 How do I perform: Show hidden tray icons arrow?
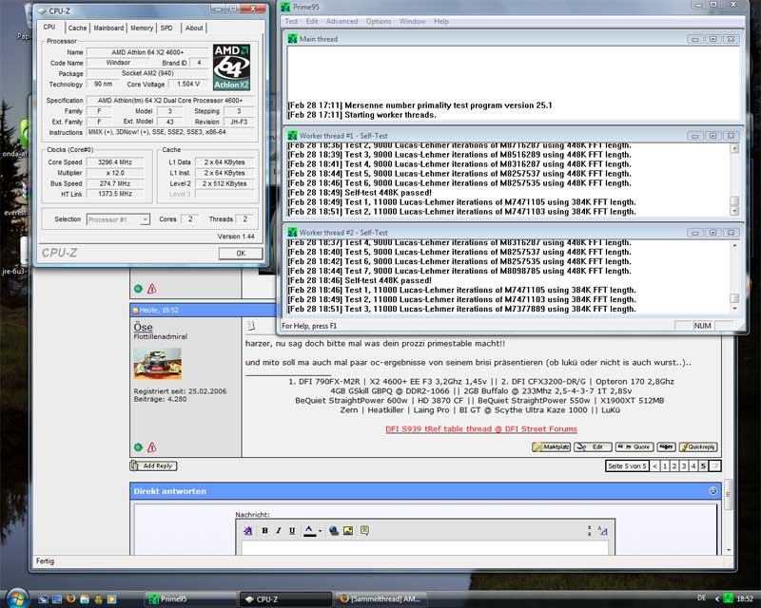(x=717, y=598)
